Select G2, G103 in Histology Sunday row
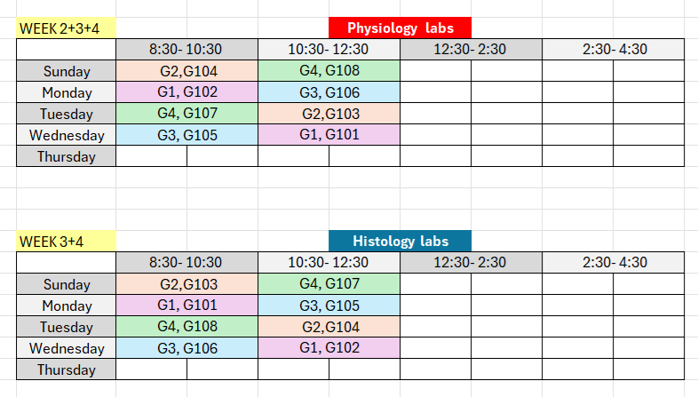 [187, 284]
